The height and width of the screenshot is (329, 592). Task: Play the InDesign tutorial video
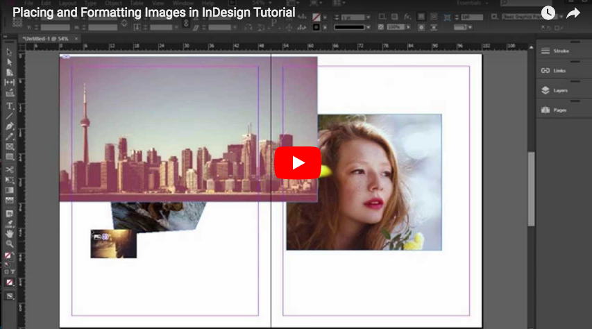(298, 163)
